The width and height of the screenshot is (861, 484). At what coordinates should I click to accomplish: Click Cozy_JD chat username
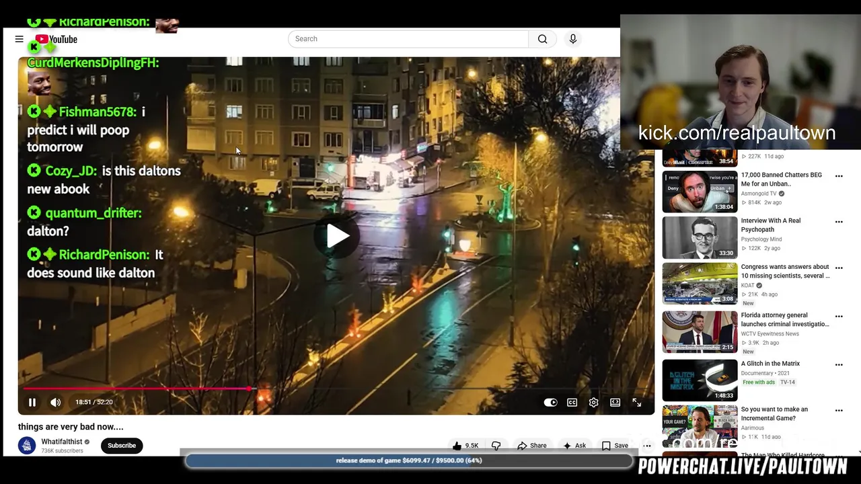pos(71,171)
